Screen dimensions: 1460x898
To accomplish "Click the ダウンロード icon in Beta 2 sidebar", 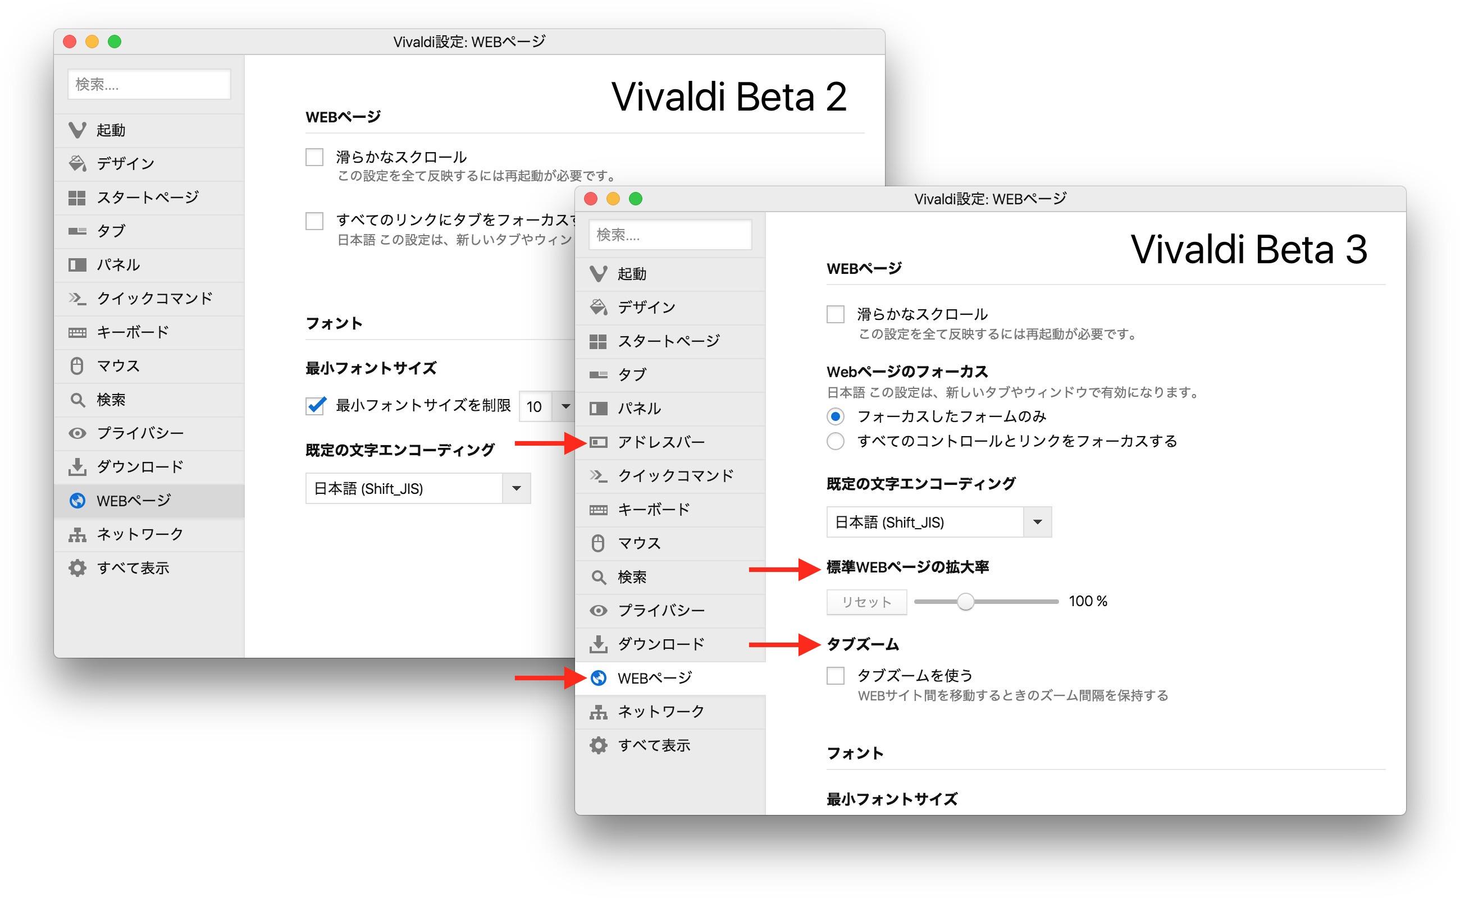I will pyautogui.click(x=77, y=468).
